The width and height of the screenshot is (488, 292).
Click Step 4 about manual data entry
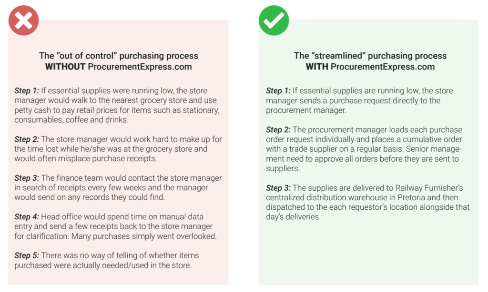tap(115, 226)
